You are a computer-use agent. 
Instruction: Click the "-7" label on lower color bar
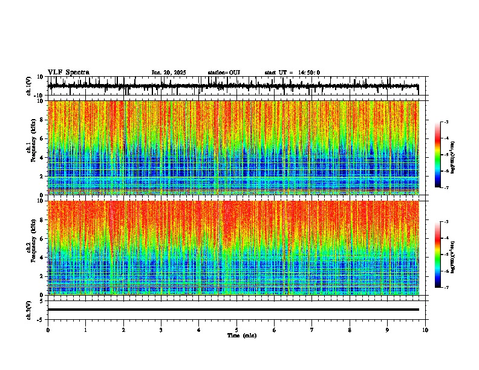pyautogui.click(x=446, y=287)
